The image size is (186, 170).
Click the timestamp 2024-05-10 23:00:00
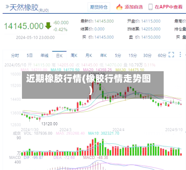click(35, 37)
